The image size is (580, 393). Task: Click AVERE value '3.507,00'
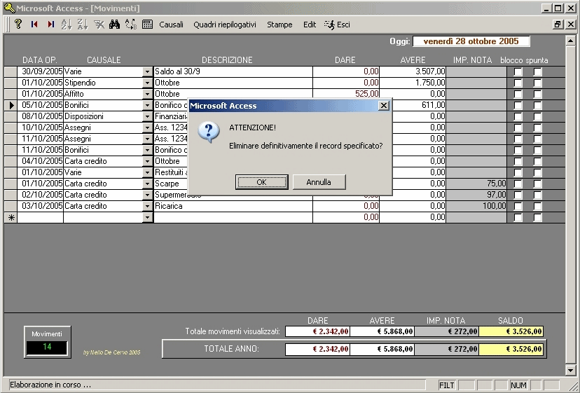coord(413,71)
